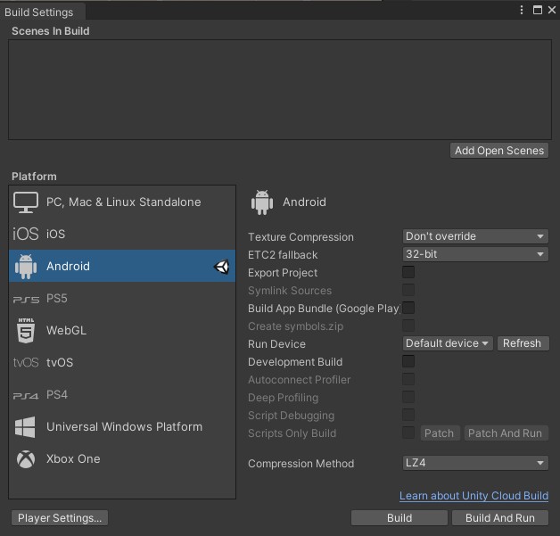560x536 pixels.
Task: Enable Build App Bundle (Google Play) checkbox
Action: 408,308
